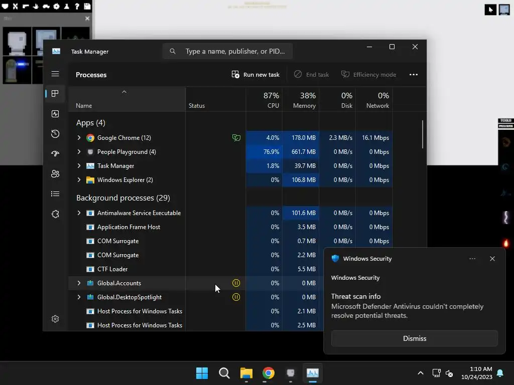
Task: Open Task Manager settings gear
Action: 55,319
